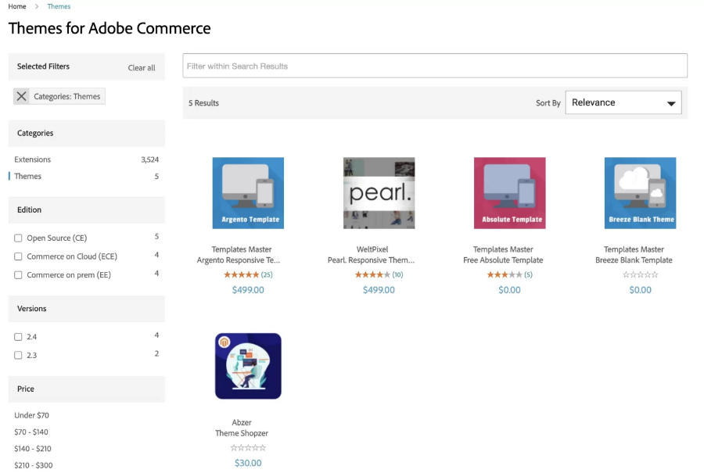Open the Theme Shopzer title link
The width and height of the screenshot is (704, 473).
[242, 433]
